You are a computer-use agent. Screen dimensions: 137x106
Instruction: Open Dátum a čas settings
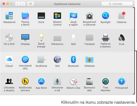73,81
